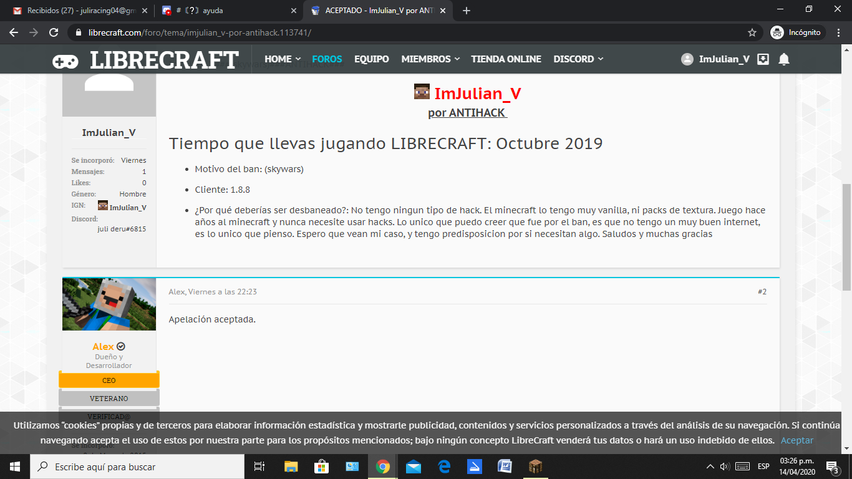Image resolution: width=852 pixels, height=479 pixels.
Task: Open notifications bell icon
Action: (x=784, y=59)
